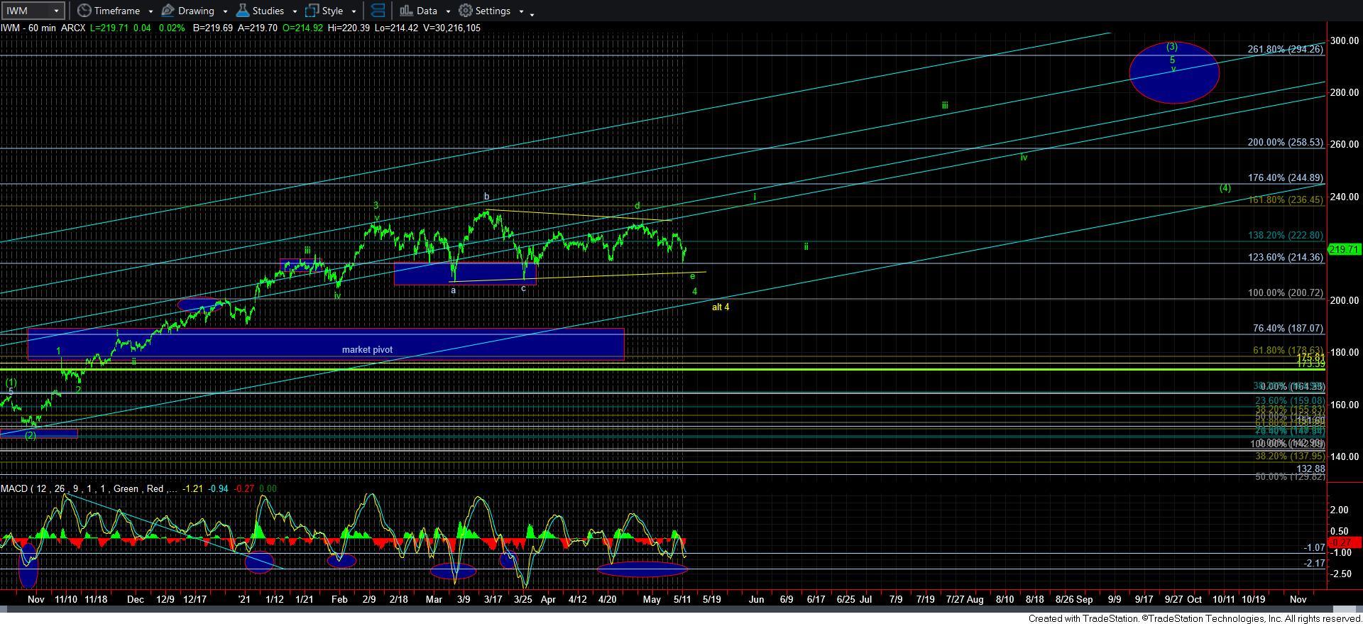1363x624 pixels.
Task: Select the 'IWM - 60 min' chart title
Action: (28, 28)
